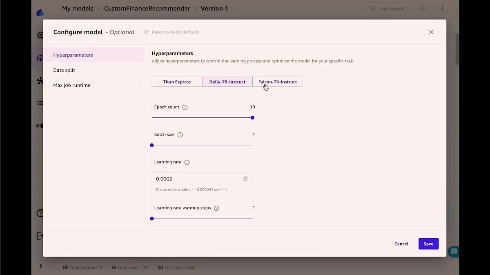
Task: Click the Learning rate info icon
Action: 187,162
